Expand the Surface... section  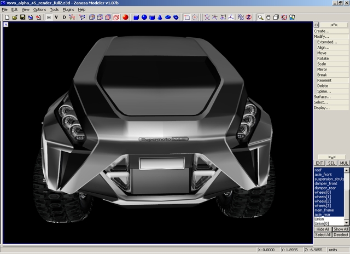(x=322, y=97)
